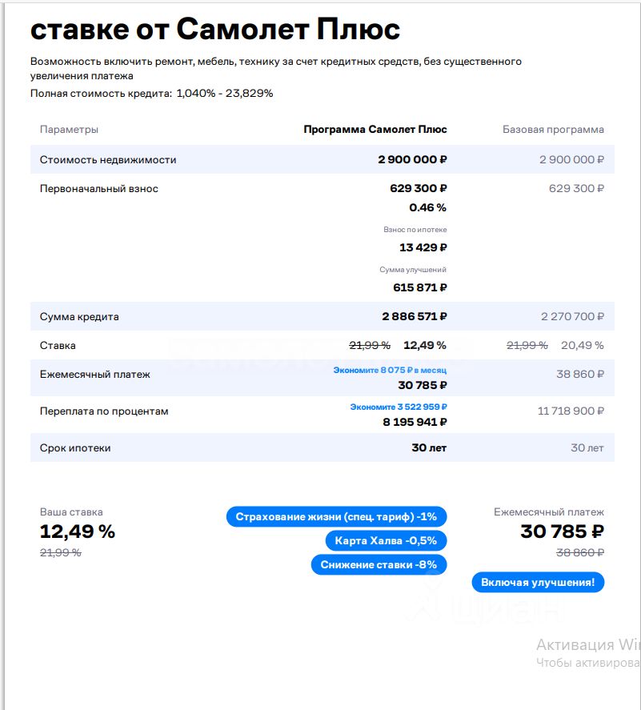This screenshot has width=641, height=710.
Task: Click the 'Программа Самолет Плюс' column header
Action: tap(375, 130)
